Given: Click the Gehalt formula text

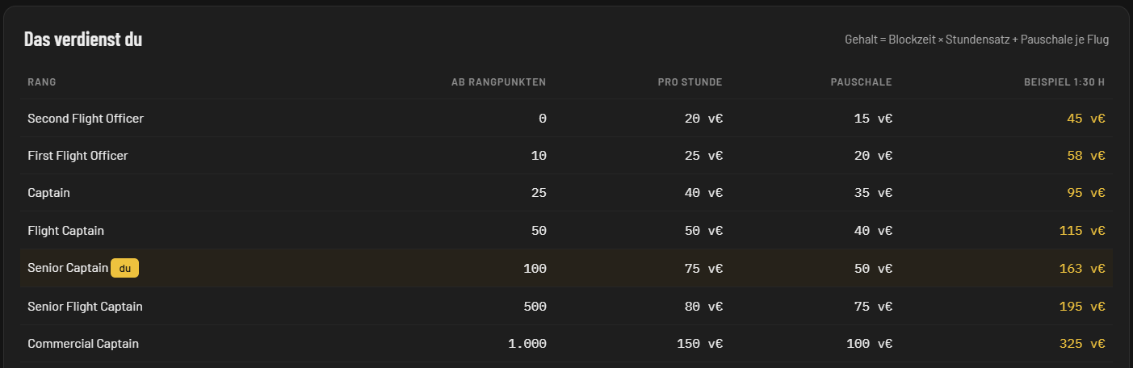Looking at the screenshot, I should click(x=976, y=40).
